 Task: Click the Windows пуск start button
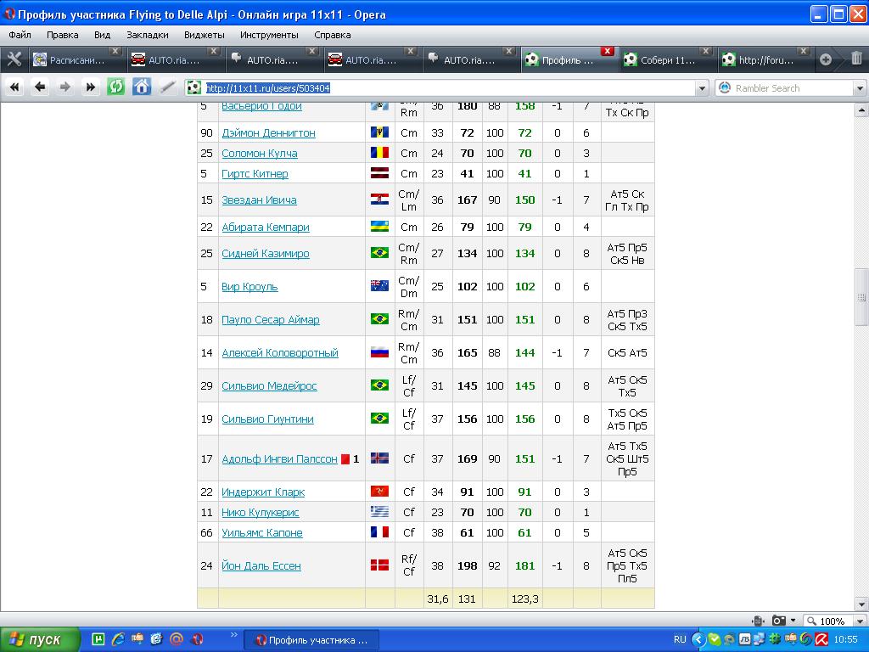click(x=40, y=639)
